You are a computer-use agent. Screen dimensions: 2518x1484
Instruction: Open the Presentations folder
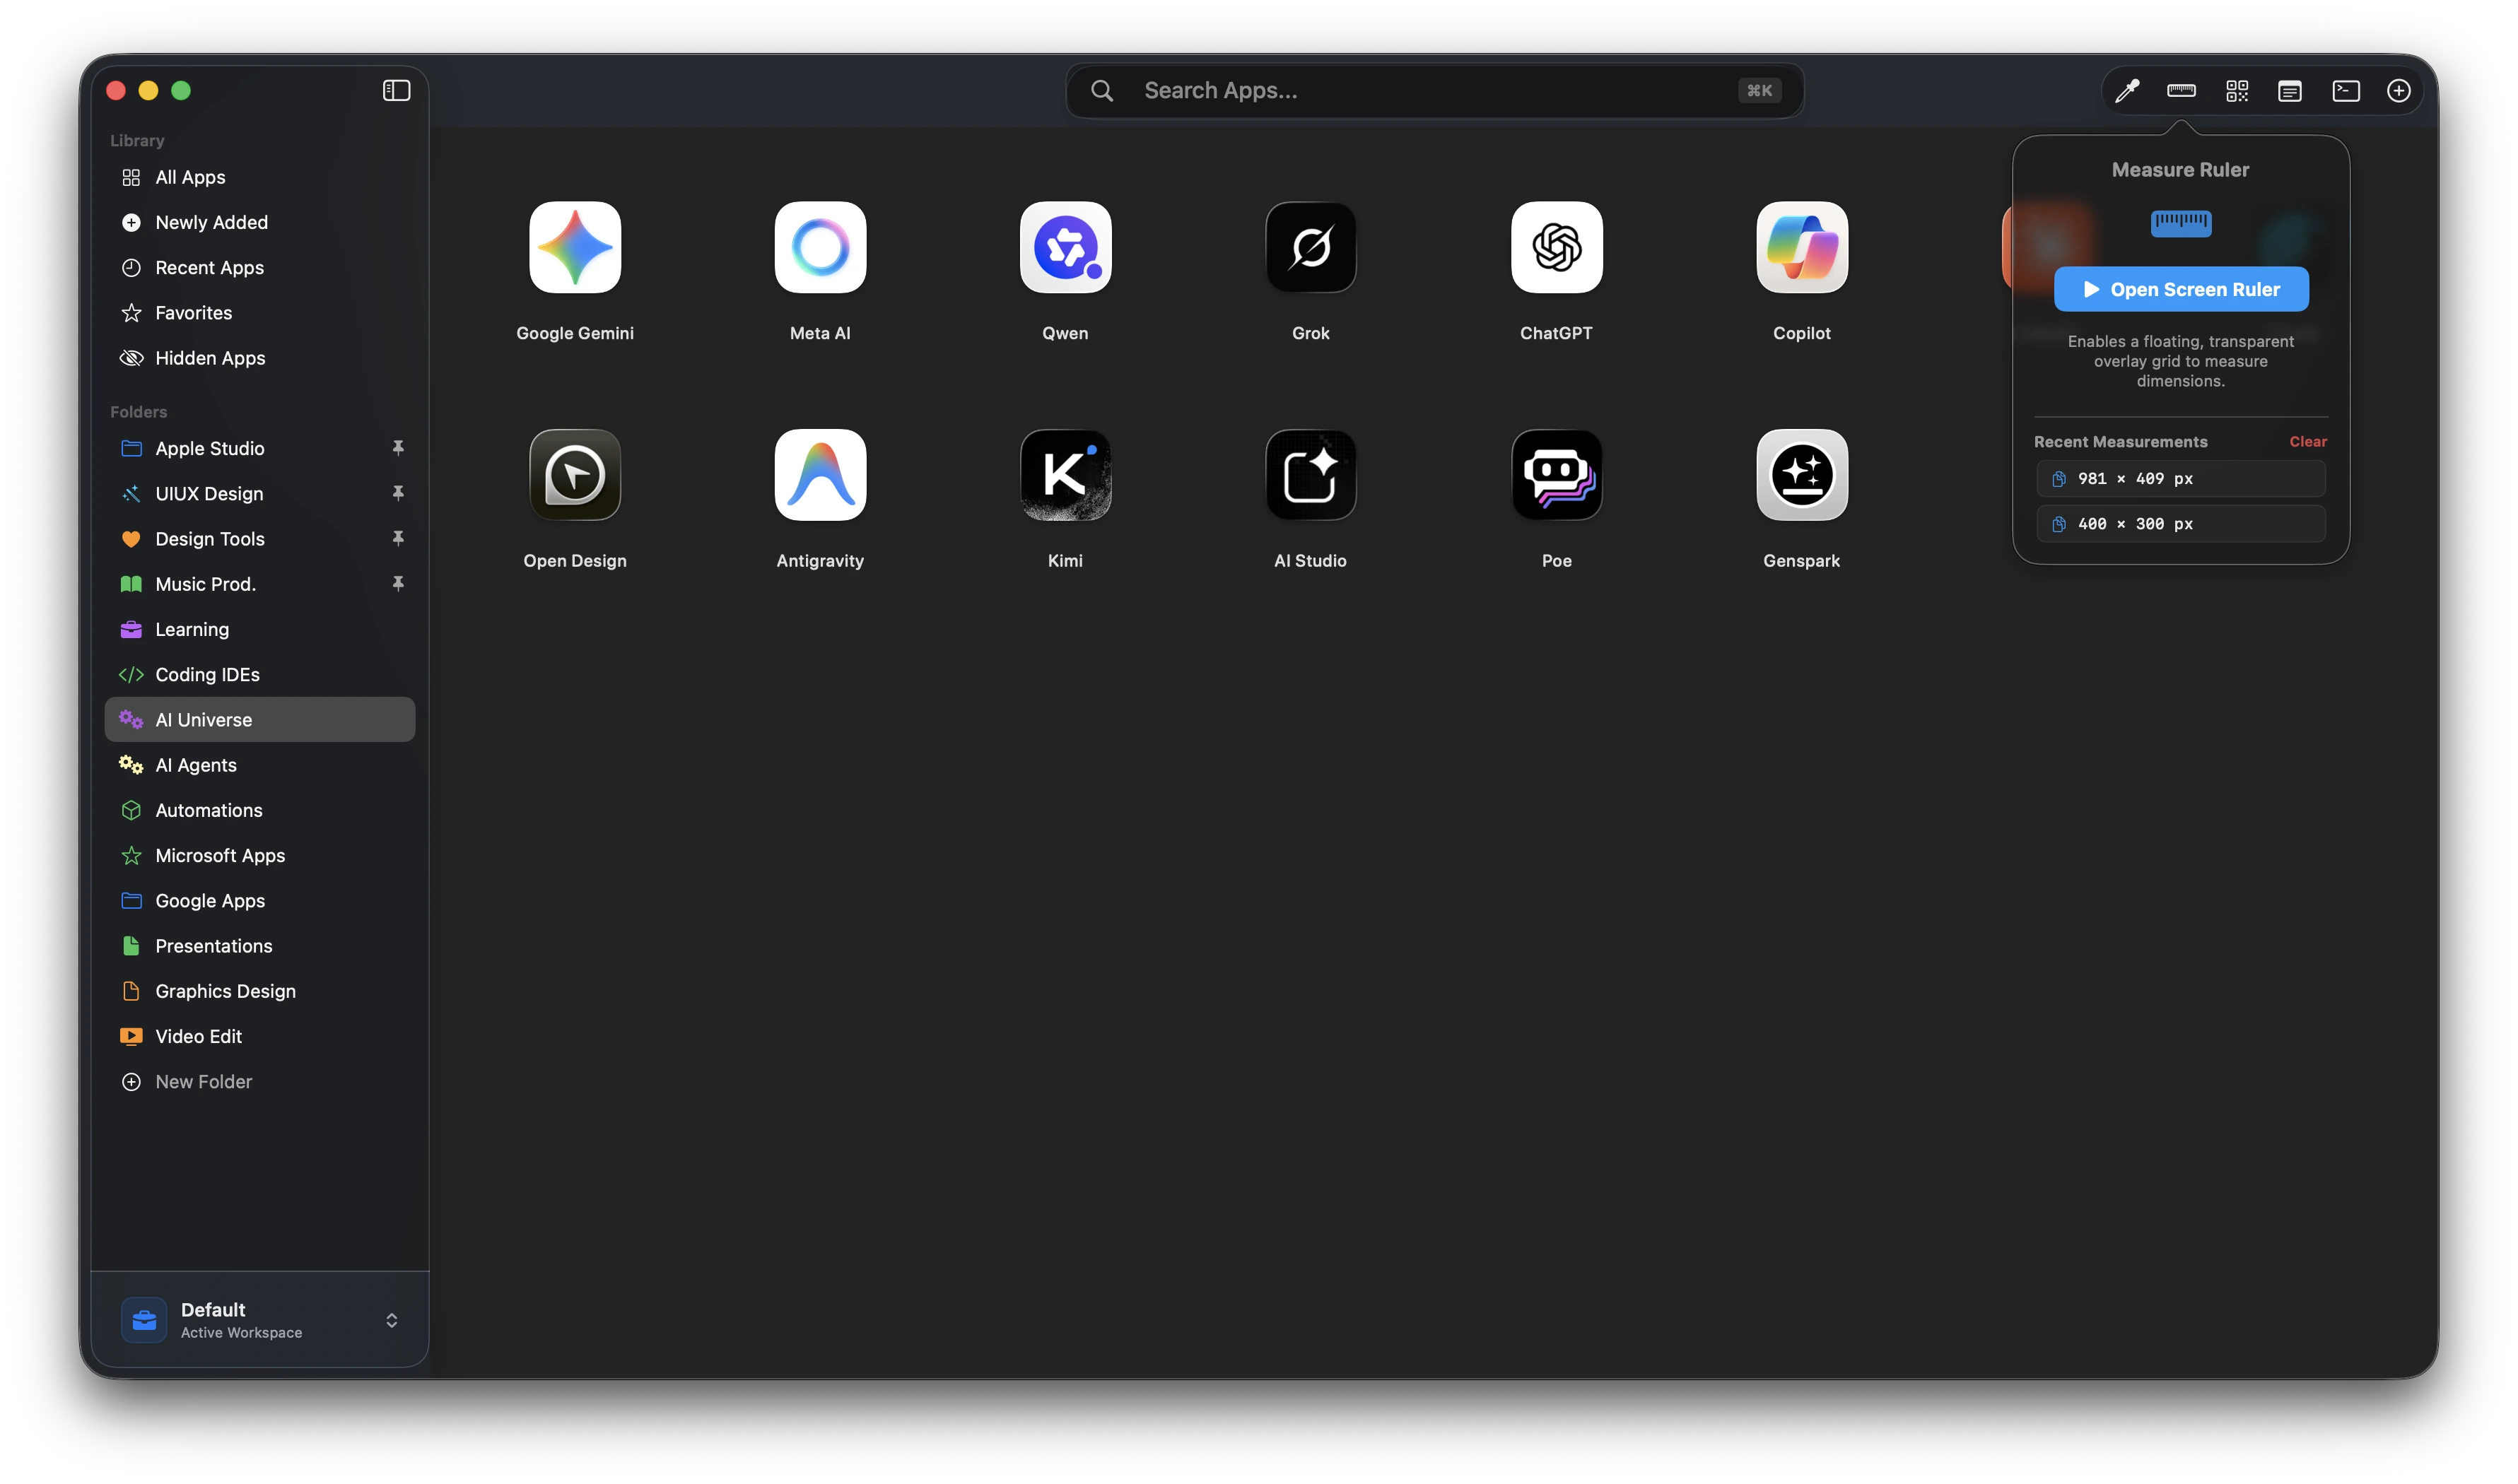click(260, 945)
